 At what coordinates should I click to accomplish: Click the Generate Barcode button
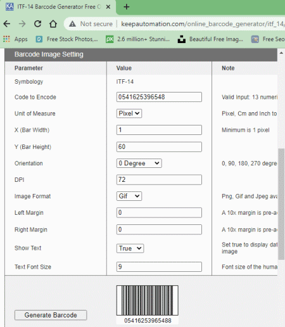tap(51, 315)
